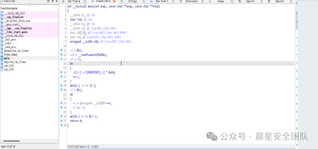Click the CIPHERTEXT identifier in pseudocode

(94, 72)
